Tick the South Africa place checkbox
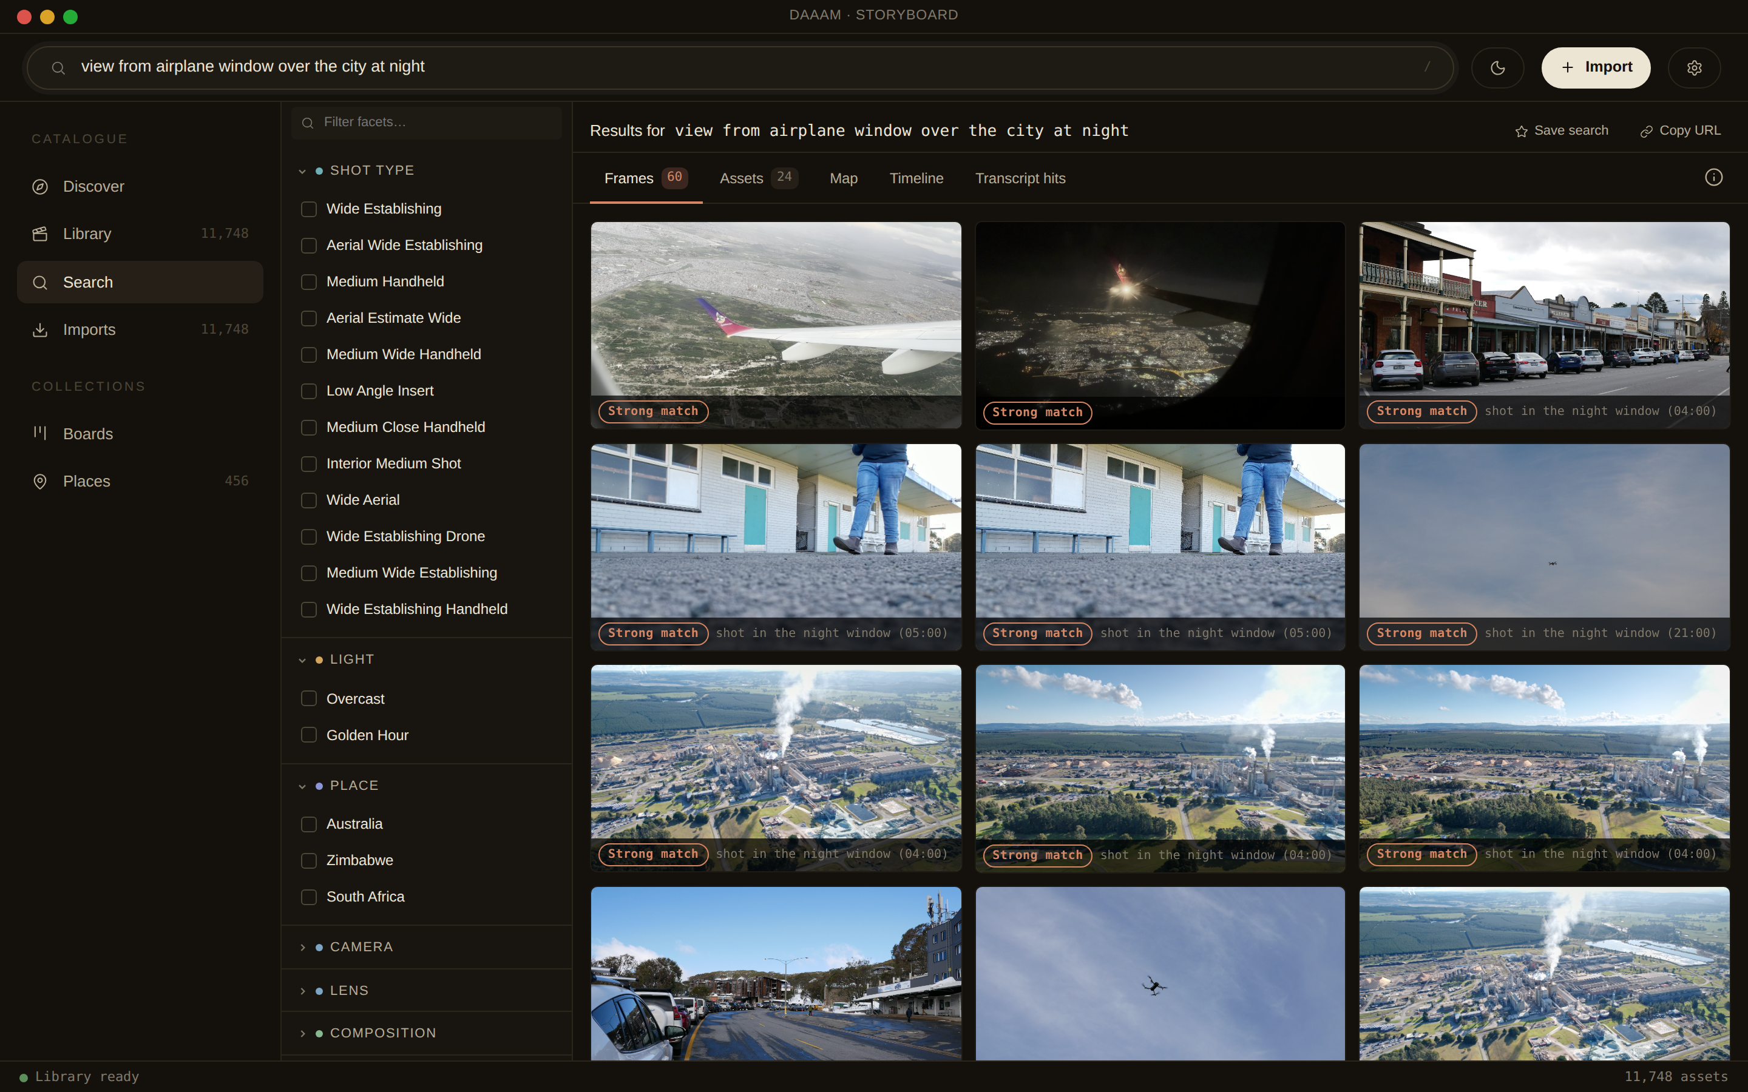 click(x=309, y=897)
